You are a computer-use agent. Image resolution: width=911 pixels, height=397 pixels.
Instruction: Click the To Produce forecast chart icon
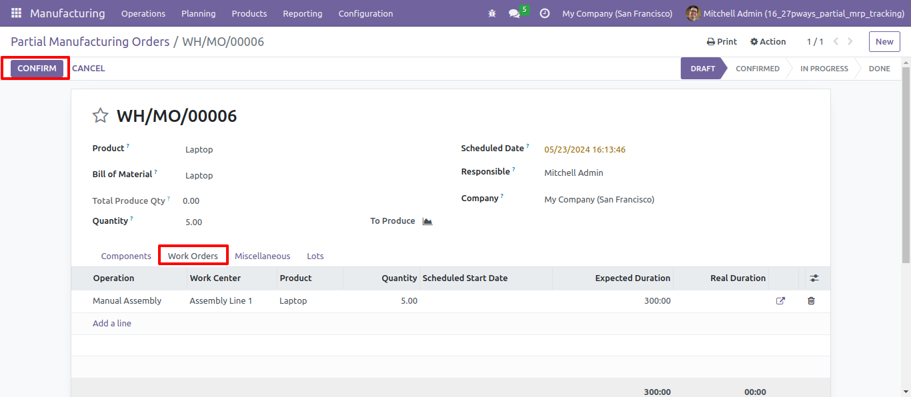(427, 221)
